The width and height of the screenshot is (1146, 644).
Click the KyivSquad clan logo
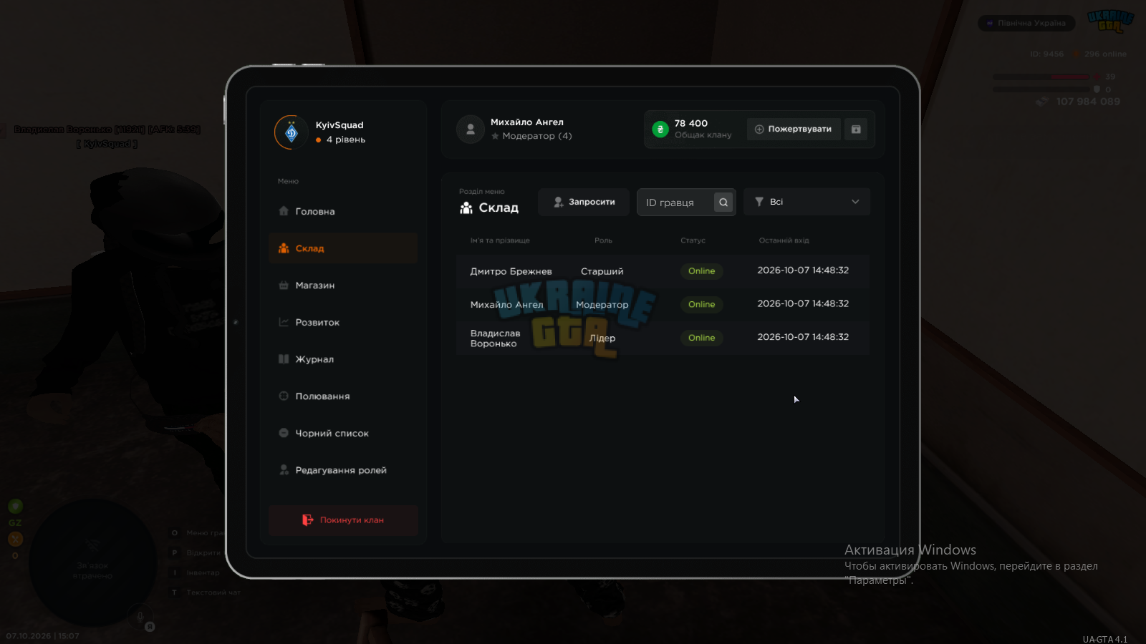(292, 132)
